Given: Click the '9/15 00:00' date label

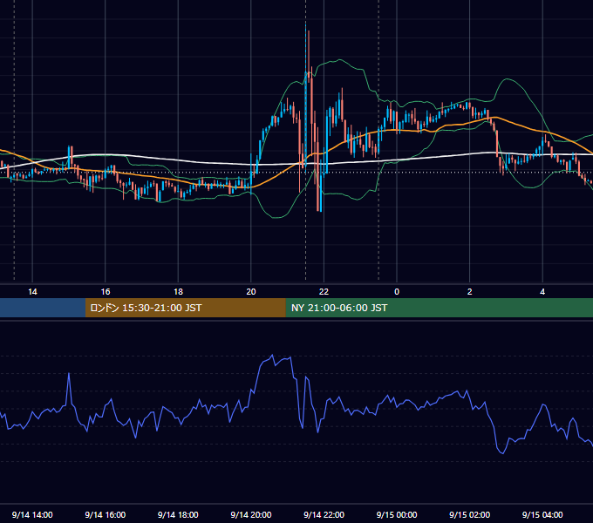Looking at the screenshot, I should pos(397,514).
